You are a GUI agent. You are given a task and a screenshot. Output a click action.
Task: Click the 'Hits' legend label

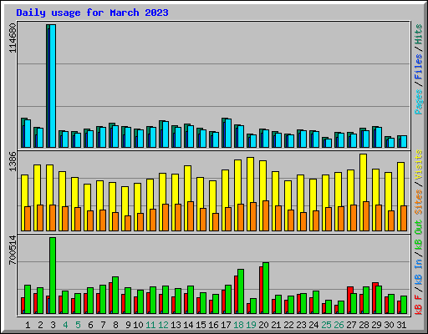point(419,34)
